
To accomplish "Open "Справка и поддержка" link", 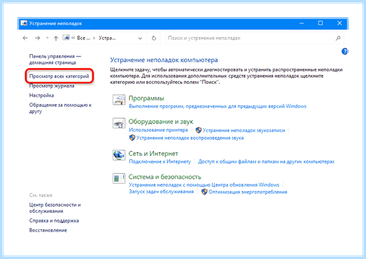I will click(54, 221).
